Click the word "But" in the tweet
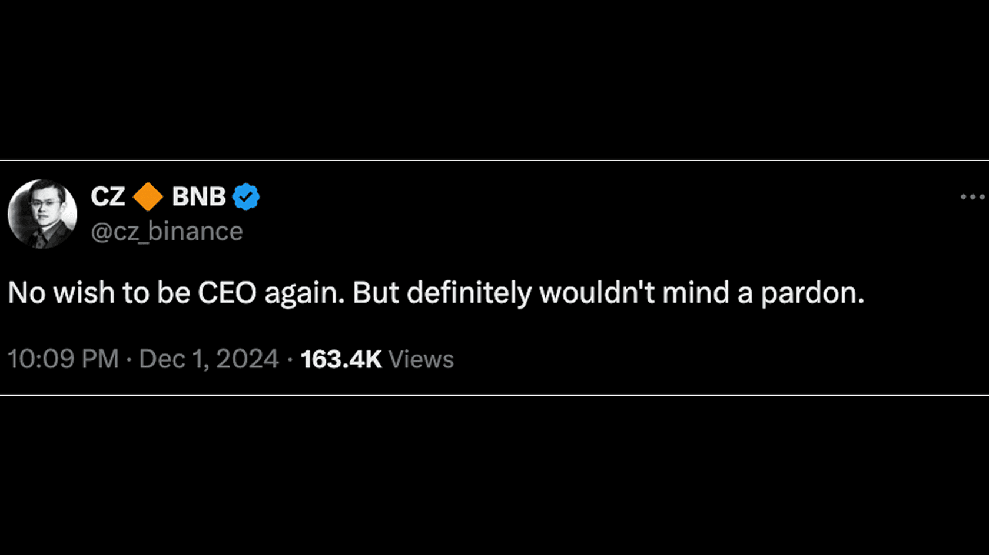The height and width of the screenshot is (555, 989). [x=376, y=293]
